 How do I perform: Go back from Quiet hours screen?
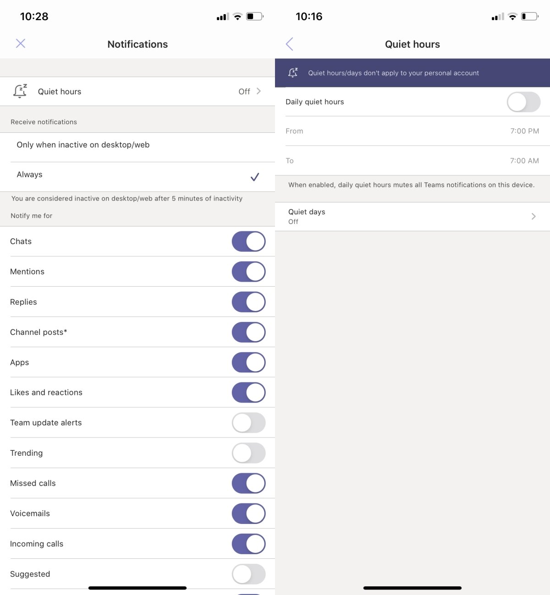pos(289,44)
